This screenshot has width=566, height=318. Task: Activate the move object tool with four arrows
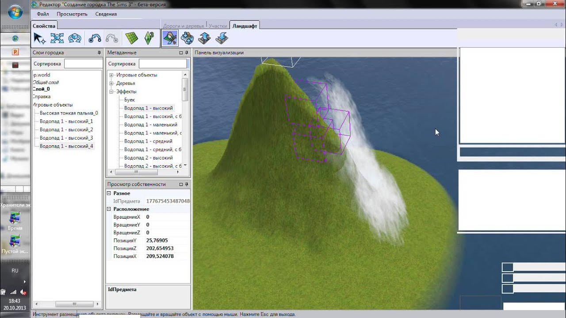(57, 38)
